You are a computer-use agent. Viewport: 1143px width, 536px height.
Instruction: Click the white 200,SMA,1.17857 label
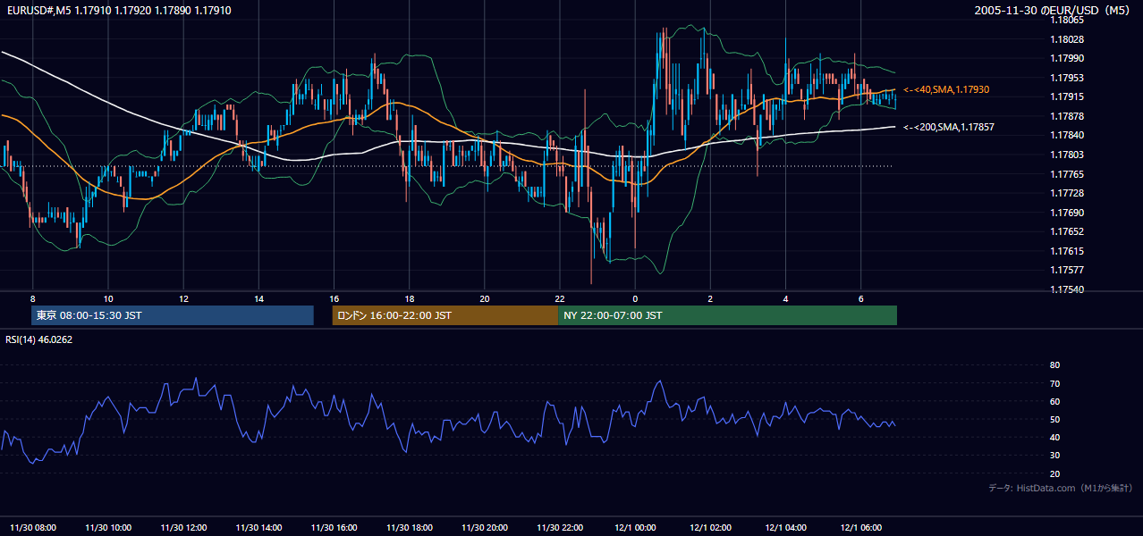pyautogui.click(x=949, y=127)
